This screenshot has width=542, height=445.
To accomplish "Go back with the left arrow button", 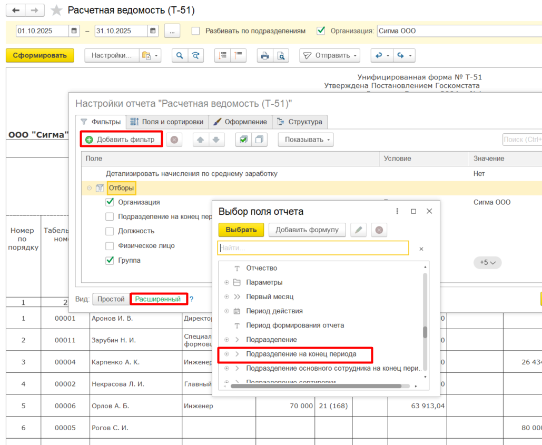I will [x=16, y=11].
